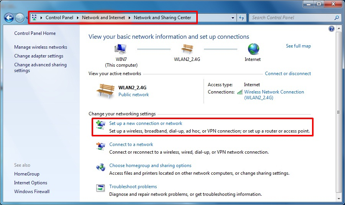Image resolution: width=345 pixels, height=205 pixels.
Task: Click large bench icon under active networks
Action: tap(105, 91)
